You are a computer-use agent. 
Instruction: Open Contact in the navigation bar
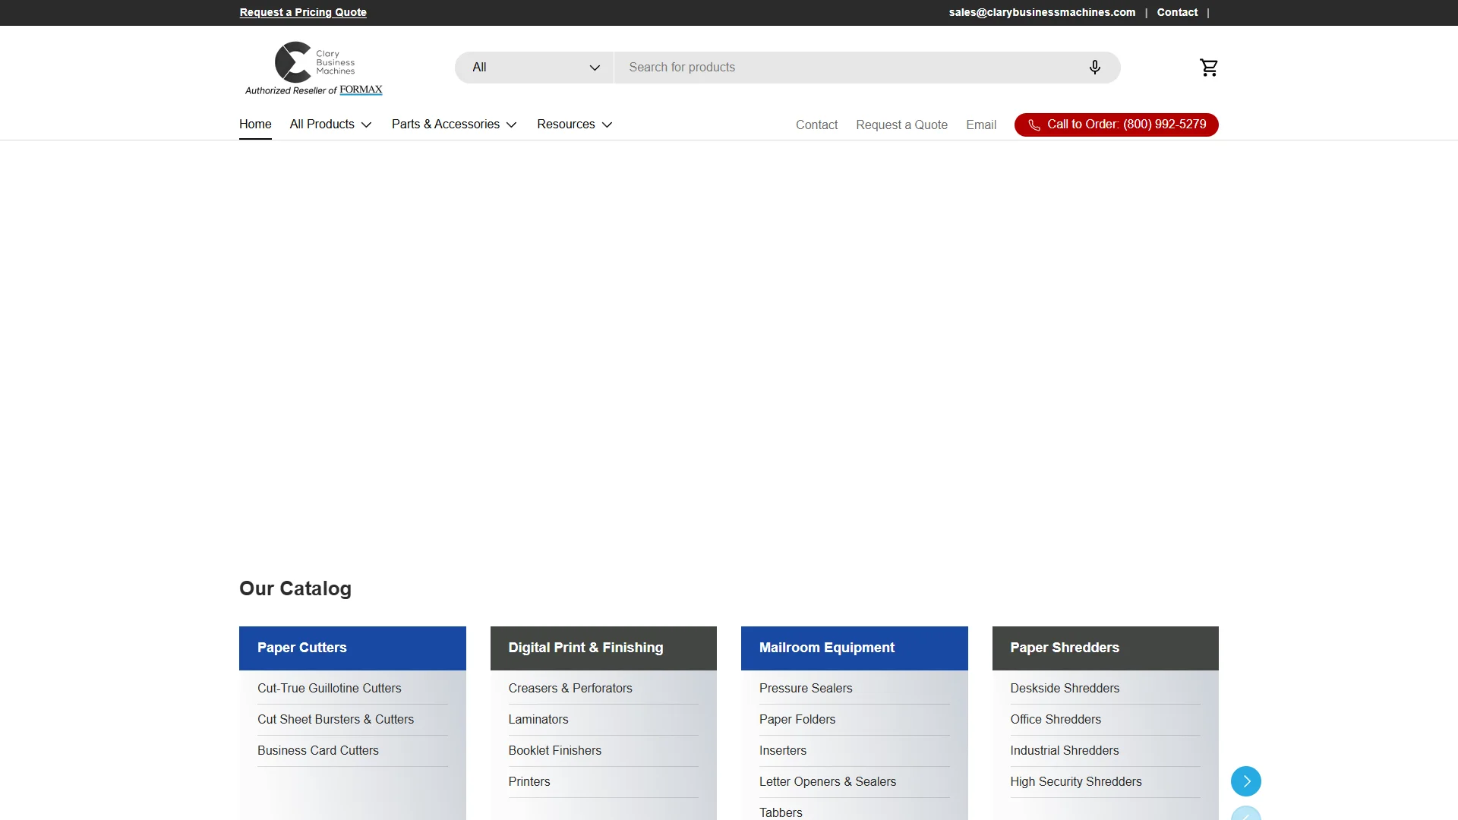pyautogui.click(x=816, y=125)
